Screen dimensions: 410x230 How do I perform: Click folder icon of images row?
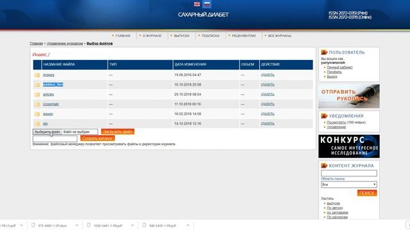37,75
